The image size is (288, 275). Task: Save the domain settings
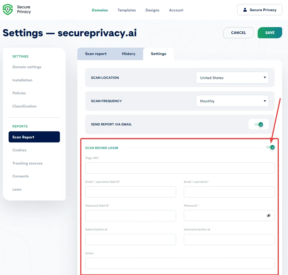click(270, 32)
